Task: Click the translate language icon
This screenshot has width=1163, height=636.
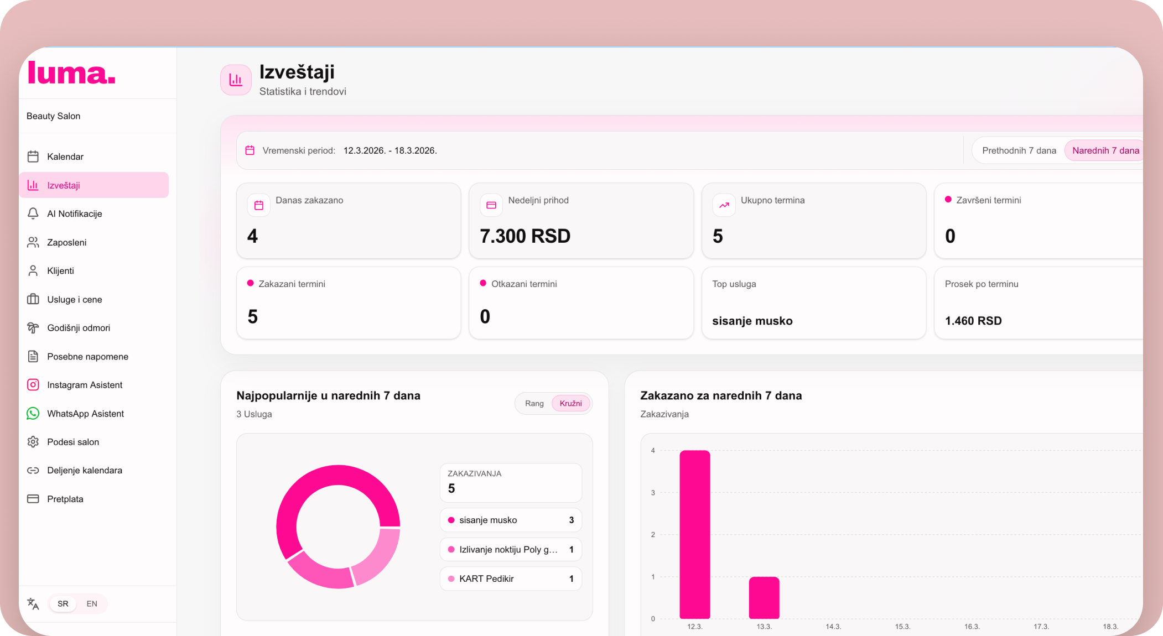Action: [33, 604]
